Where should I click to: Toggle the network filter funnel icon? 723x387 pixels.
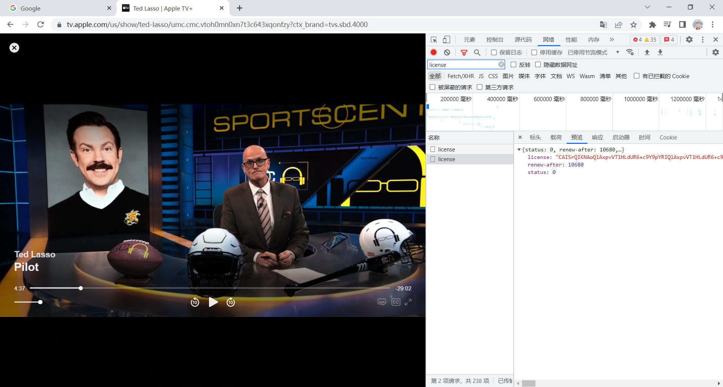point(464,53)
